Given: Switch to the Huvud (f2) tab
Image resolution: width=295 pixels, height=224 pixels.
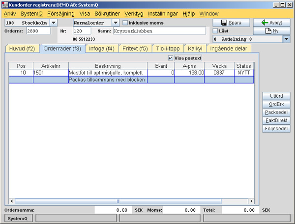Looking at the screenshot, I should (x=22, y=49).
